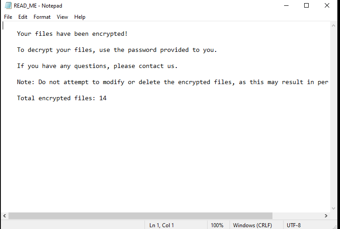Viewport: 340px width, 229px height.
Task: Click the window resize grip in corner
Action: [335, 227]
